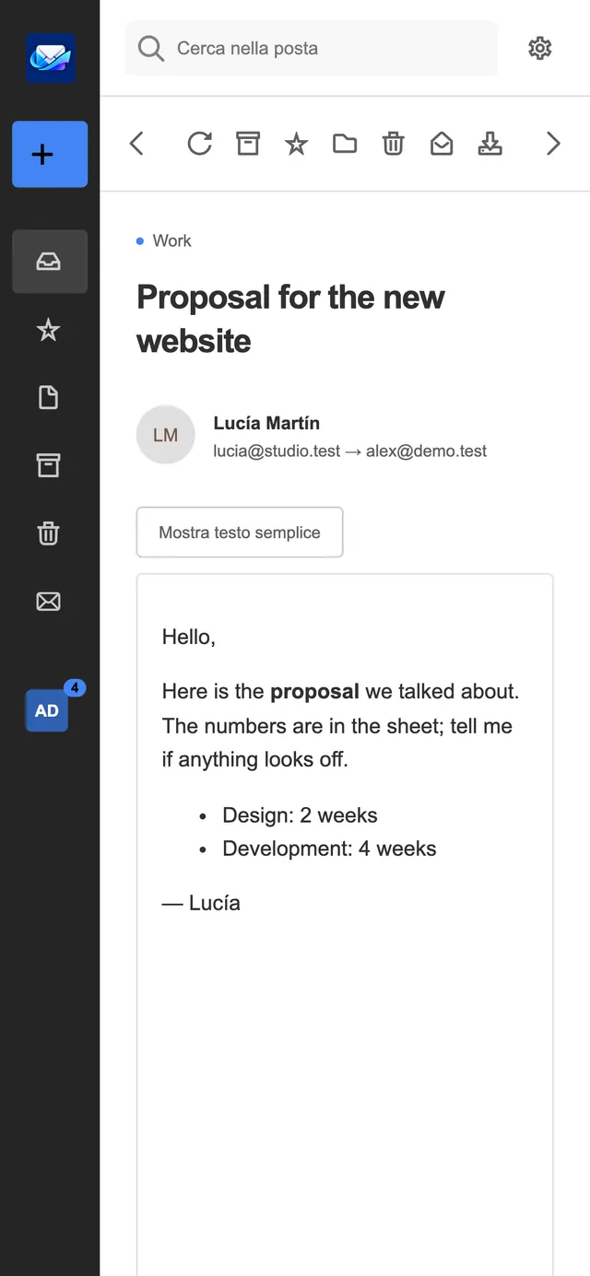Click the Work label tag

(164, 240)
